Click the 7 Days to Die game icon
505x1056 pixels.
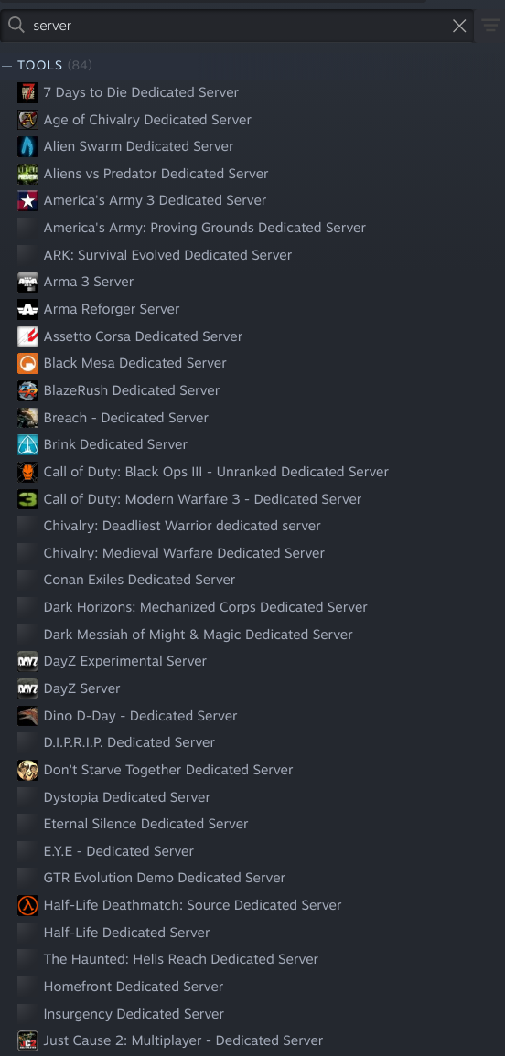pyautogui.click(x=27, y=92)
